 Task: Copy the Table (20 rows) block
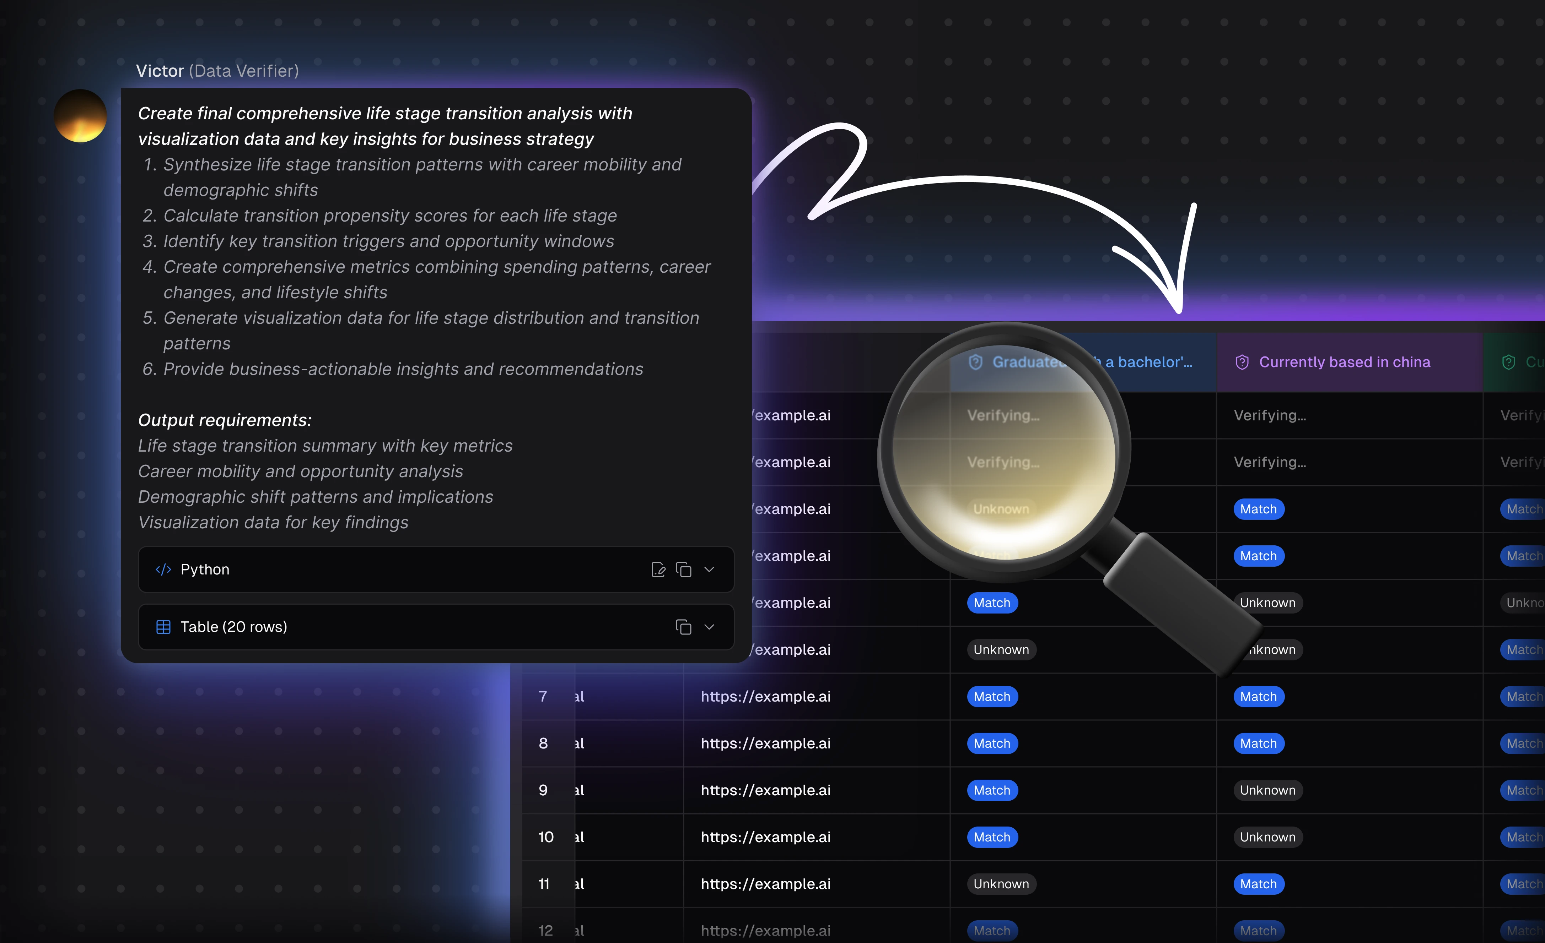click(683, 627)
